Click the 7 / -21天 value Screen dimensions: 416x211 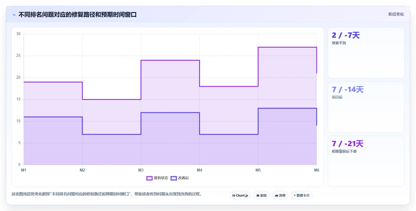tap(348, 144)
